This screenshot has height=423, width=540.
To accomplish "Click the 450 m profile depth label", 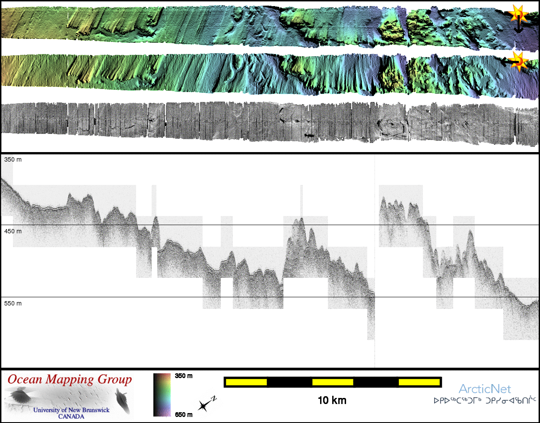I will 13,232.
